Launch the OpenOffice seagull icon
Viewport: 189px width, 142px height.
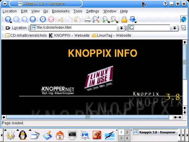click(x=110, y=135)
